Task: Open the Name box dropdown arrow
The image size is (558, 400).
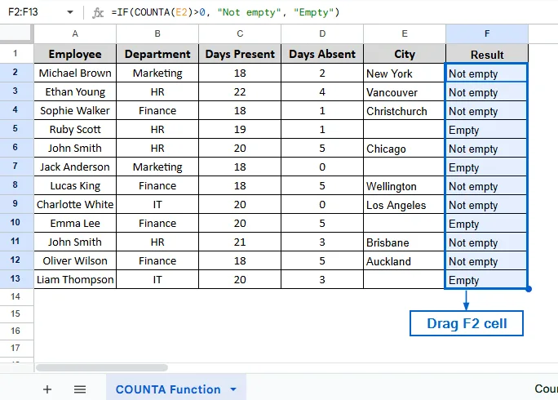Action: coord(70,12)
